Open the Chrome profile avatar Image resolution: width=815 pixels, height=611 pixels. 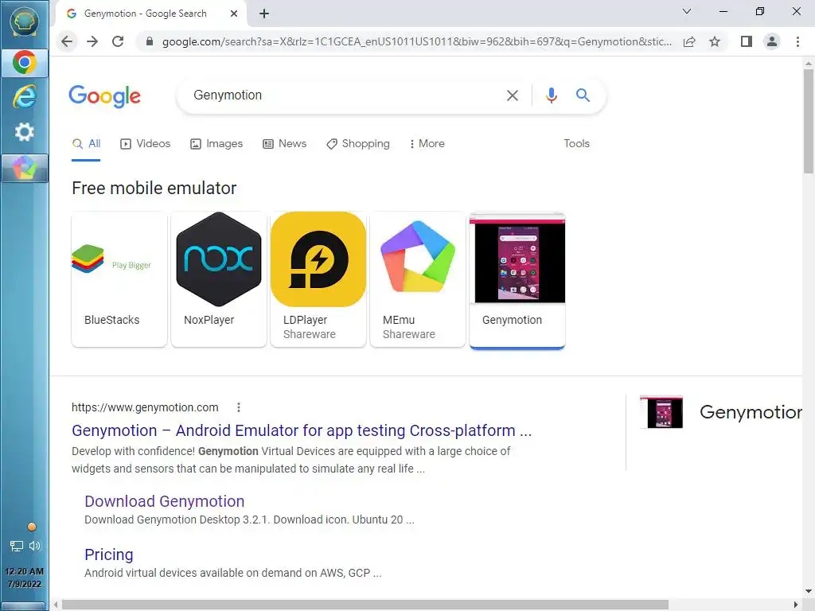772,41
